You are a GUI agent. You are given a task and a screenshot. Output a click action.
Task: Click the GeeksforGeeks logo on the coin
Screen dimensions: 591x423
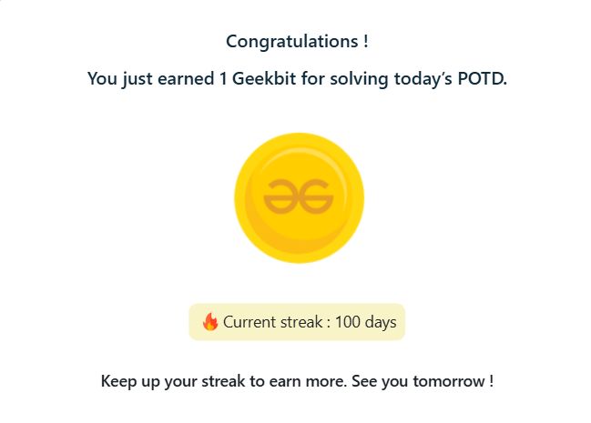pyautogui.click(x=299, y=196)
